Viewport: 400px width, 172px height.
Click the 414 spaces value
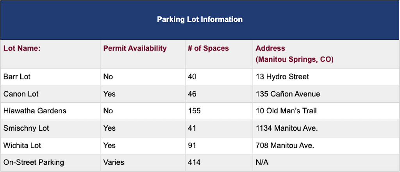click(194, 162)
